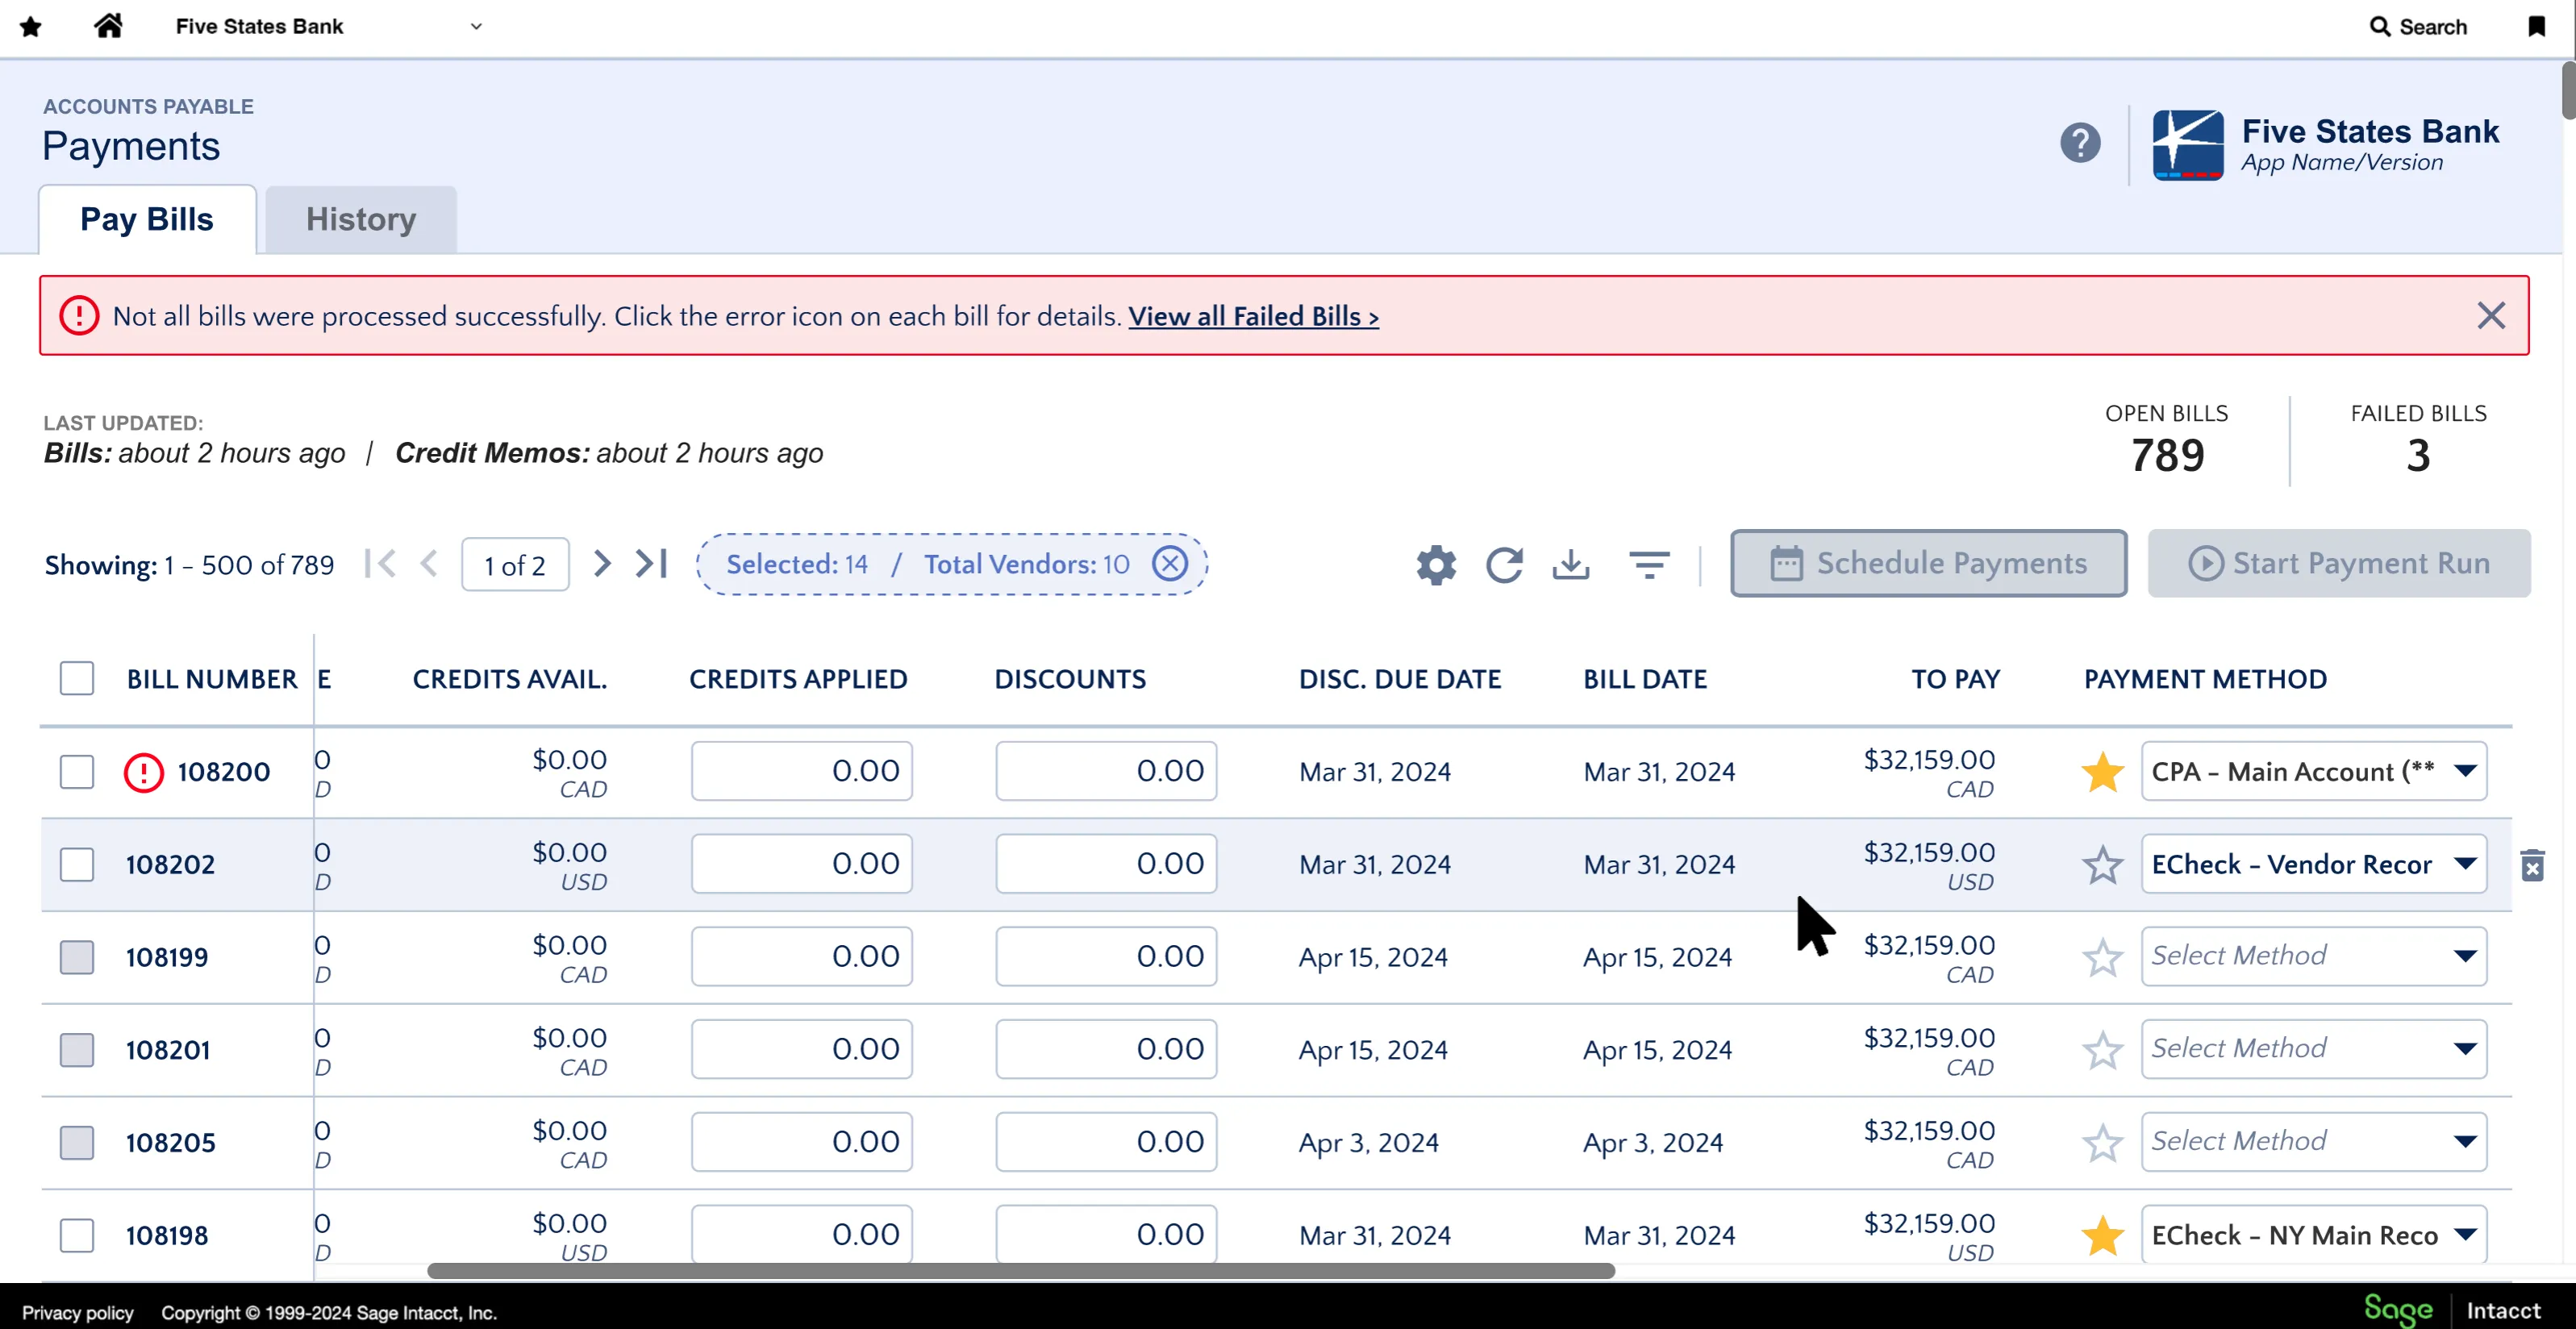Click the Start Payment Run button
The height and width of the screenshot is (1329, 2576).
[2339, 564]
